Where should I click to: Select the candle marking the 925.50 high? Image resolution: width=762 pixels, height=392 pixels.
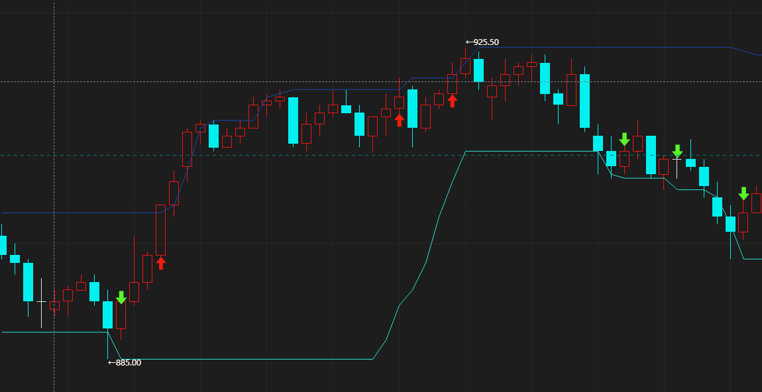[465, 66]
